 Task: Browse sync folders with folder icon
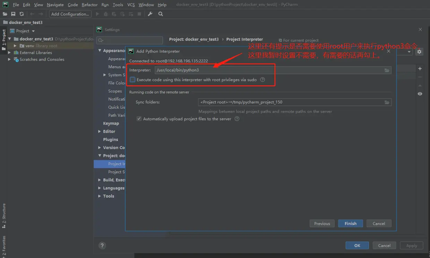(387, 102)
